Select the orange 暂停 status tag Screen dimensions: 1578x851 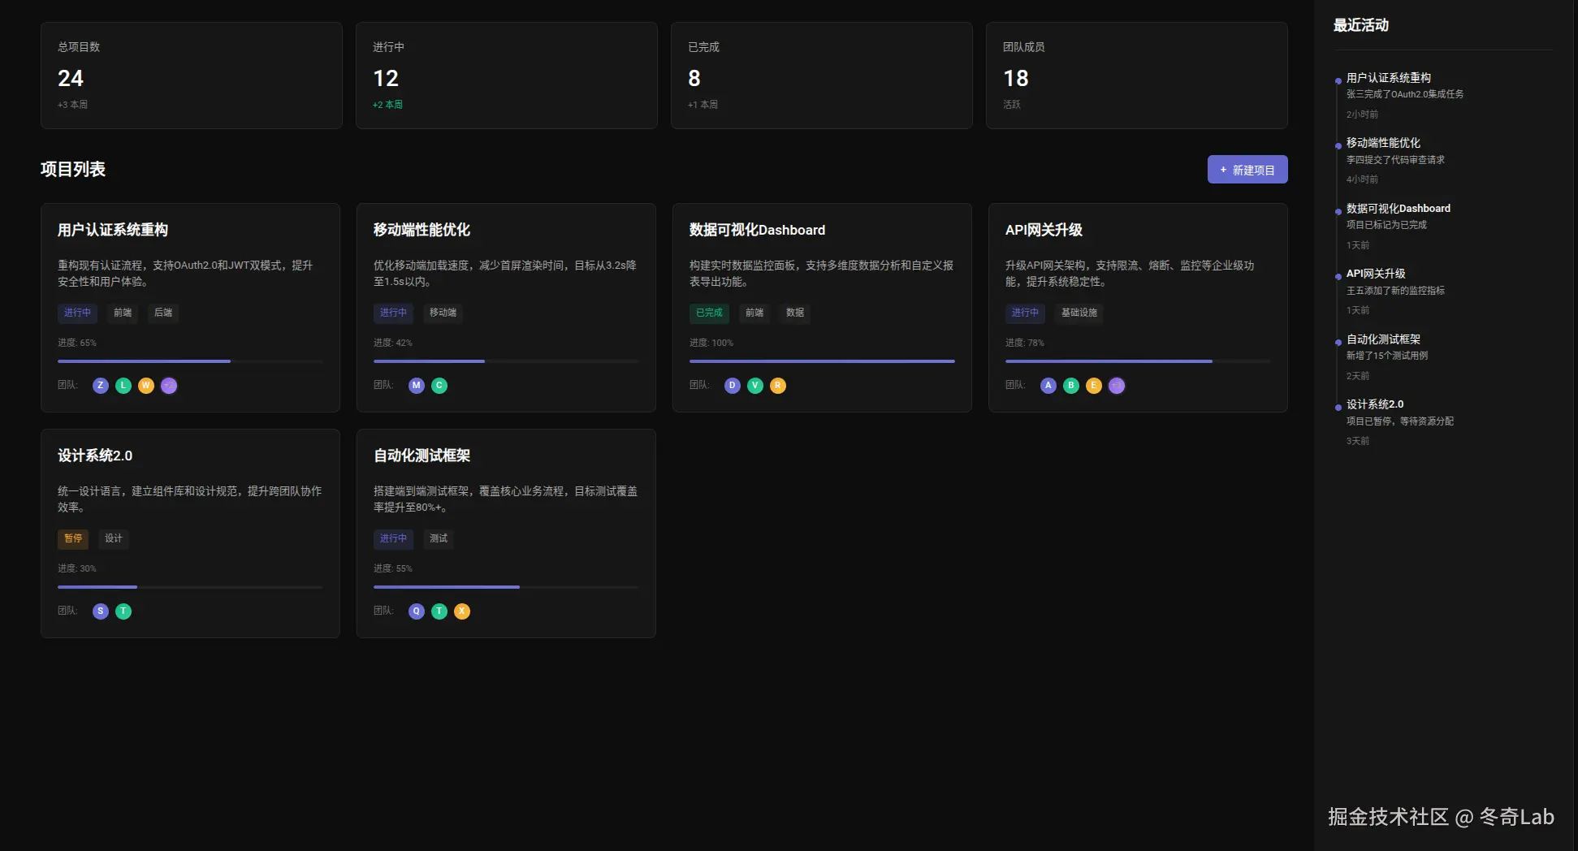73,538
